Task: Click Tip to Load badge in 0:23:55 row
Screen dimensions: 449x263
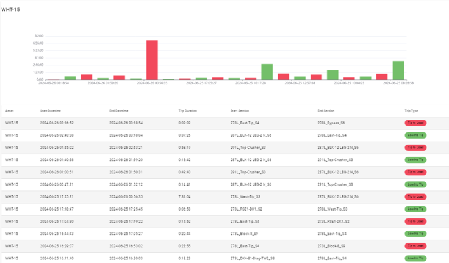Action: pos(415,246)
